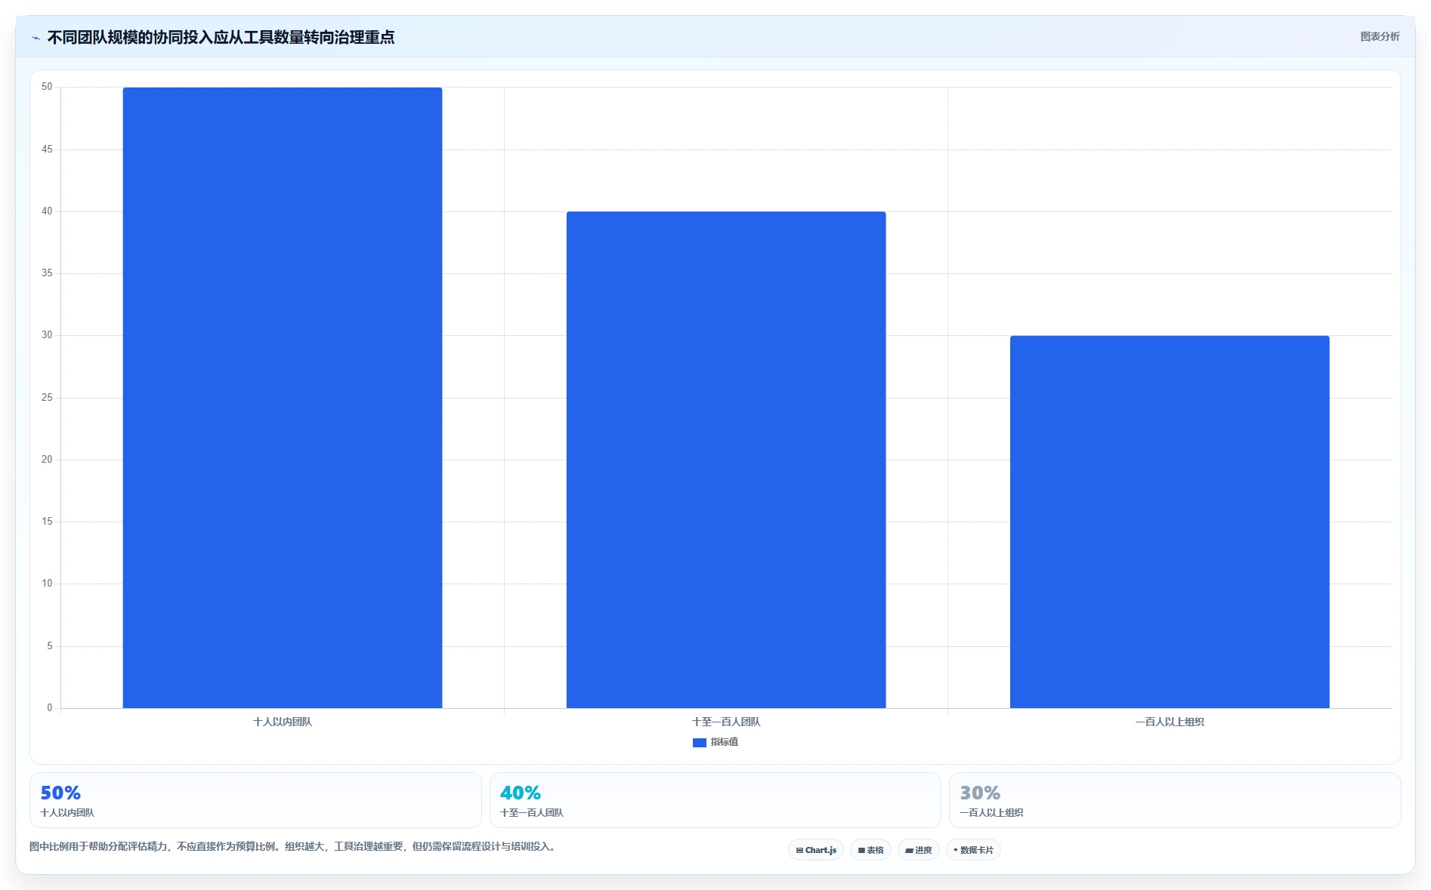Click the 进度 tag chip
This screenshot has height=890, width=1431.
[x=919, y=850]
